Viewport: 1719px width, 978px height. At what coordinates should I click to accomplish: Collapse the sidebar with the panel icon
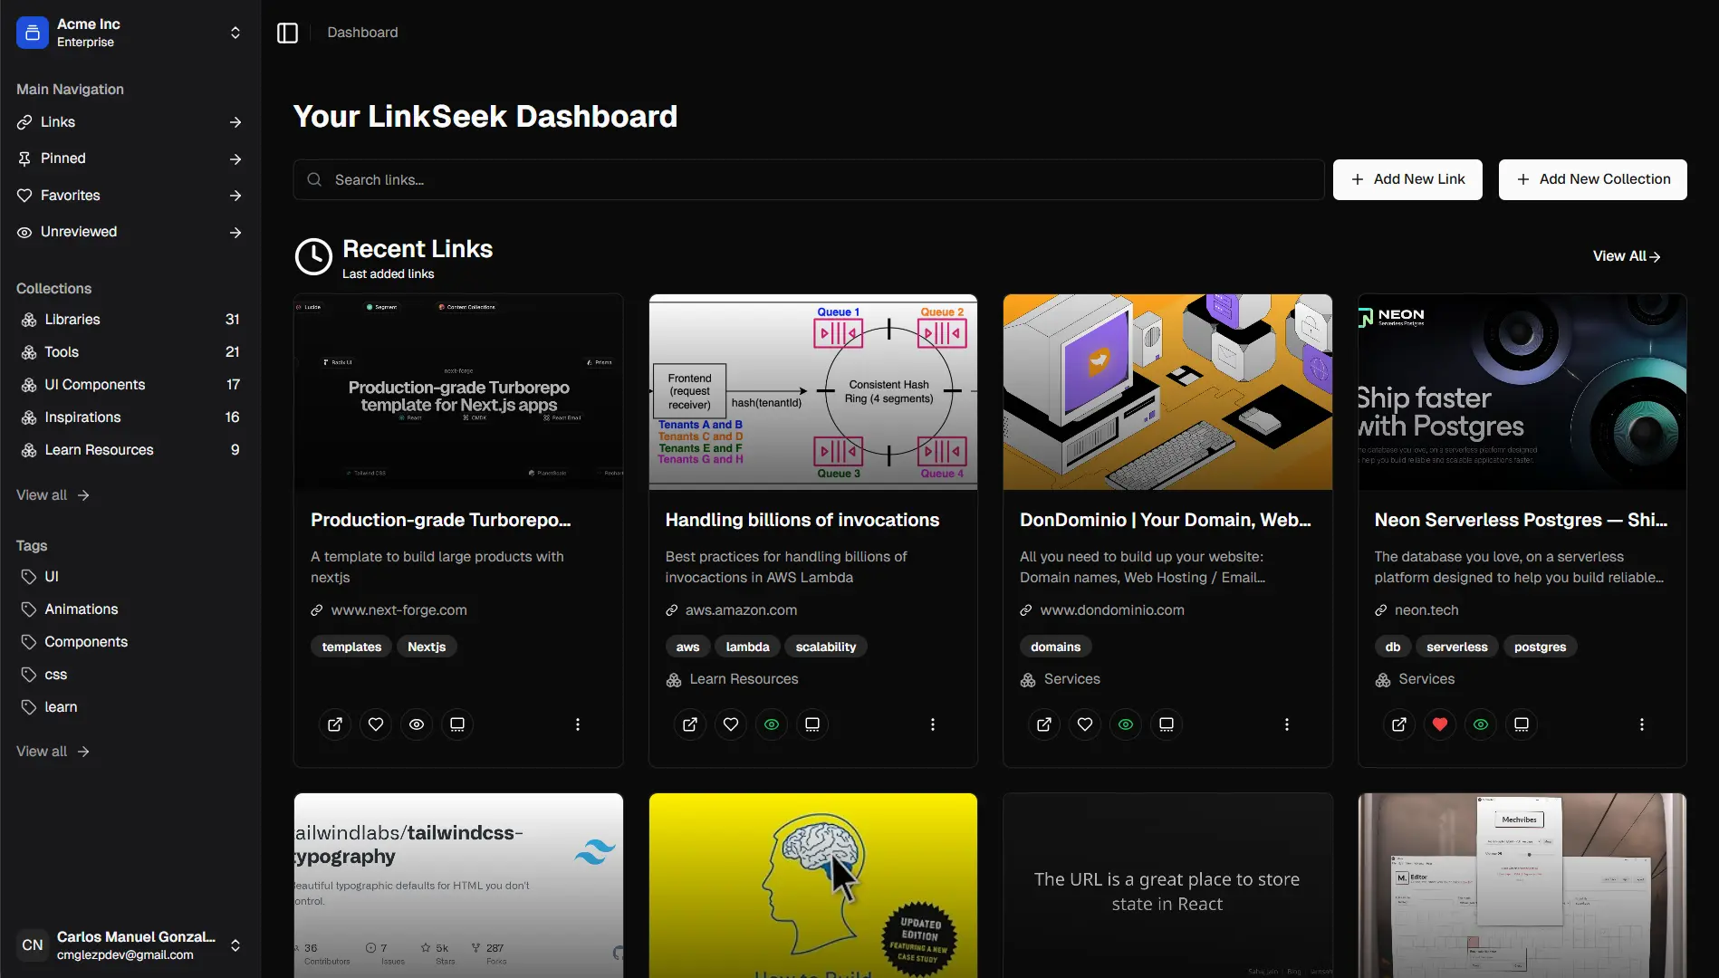287,32
